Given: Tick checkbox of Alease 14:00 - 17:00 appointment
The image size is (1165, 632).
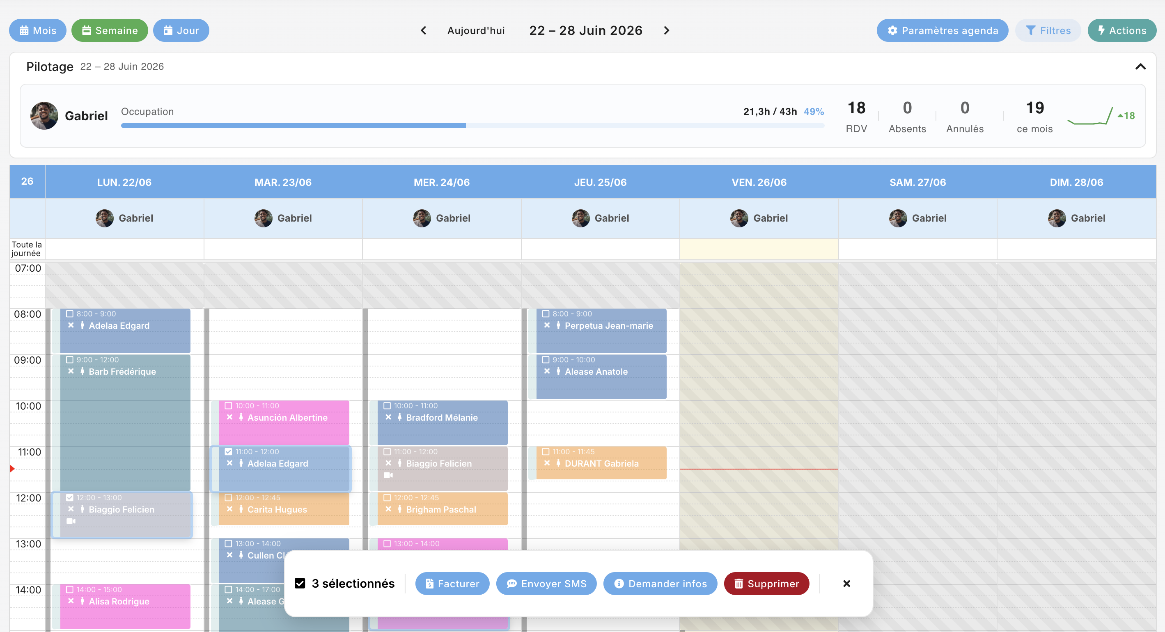Looking at the screenshot, I should click(228, 589).
